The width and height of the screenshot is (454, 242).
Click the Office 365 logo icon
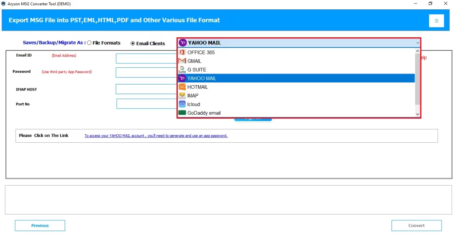pyautogui.click(x=182, y=52)
